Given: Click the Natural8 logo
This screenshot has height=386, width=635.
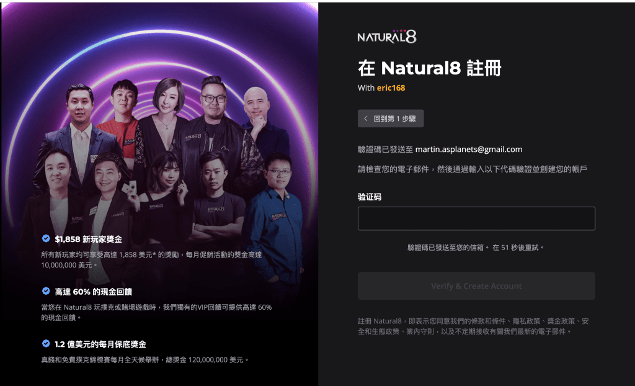Looking at the screenshot, I should [387, 37].
